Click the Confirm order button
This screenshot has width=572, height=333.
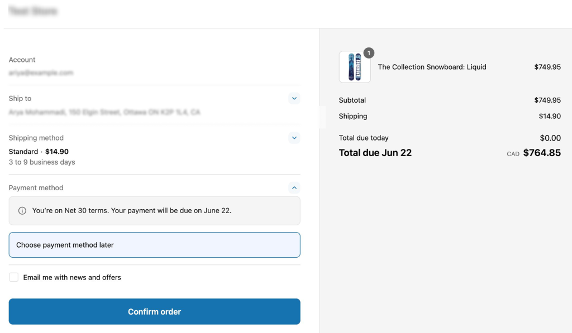tap(154, 311)
